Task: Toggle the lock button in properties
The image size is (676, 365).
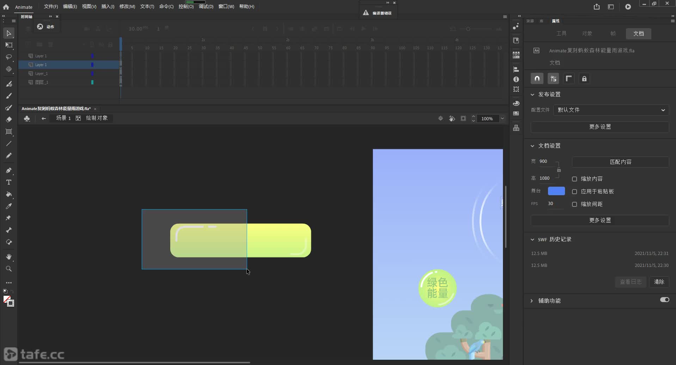Action: 584,79
